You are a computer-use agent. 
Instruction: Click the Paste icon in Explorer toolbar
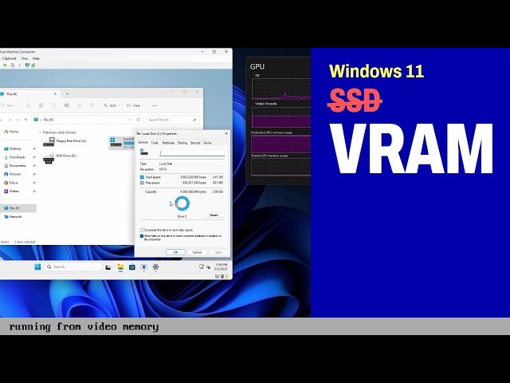pos(53,105)
